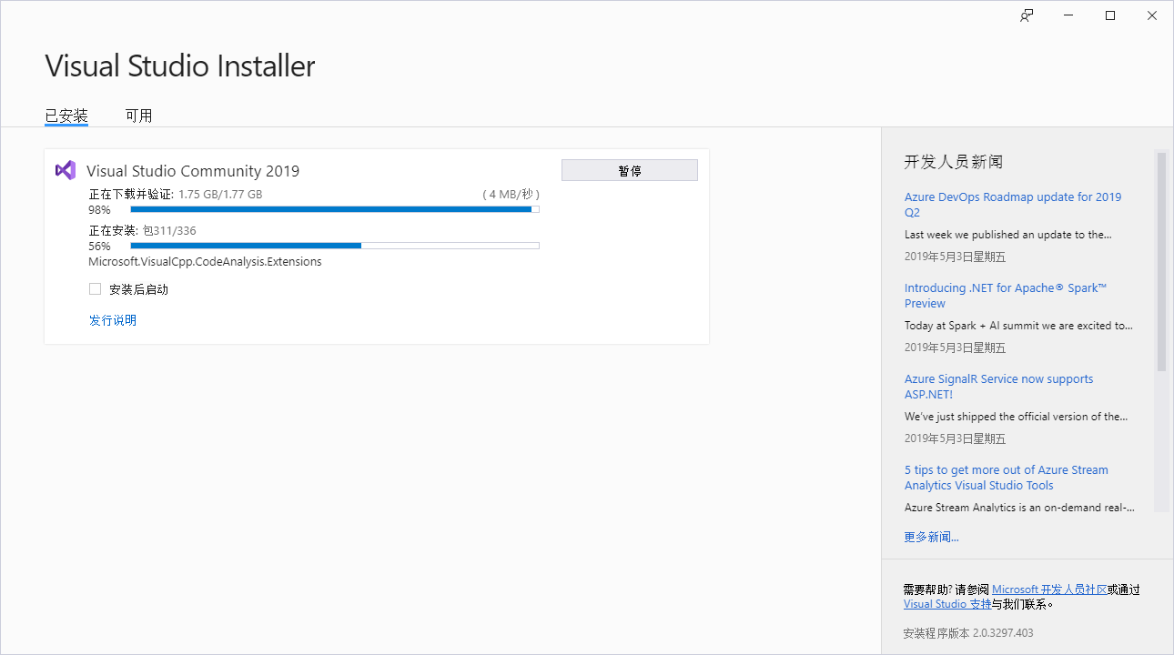
Task: Minimize the Visual Studio Installer window
Action: (1068, 15)
